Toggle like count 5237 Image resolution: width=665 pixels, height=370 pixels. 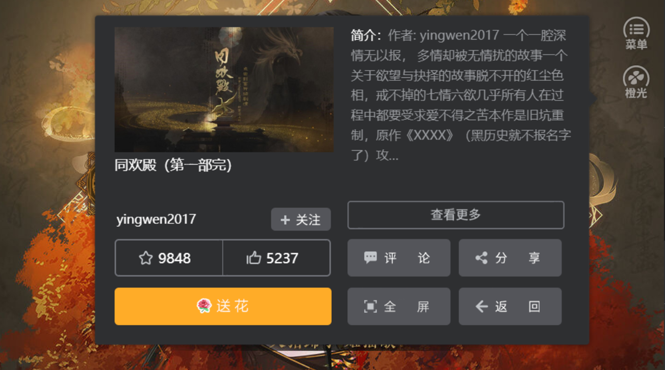click(276, 258)
